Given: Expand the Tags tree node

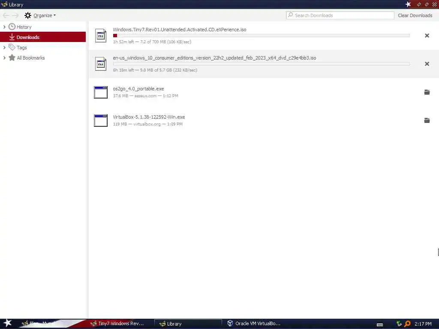Looking at the screenshot, I should [x=4, y=48].
